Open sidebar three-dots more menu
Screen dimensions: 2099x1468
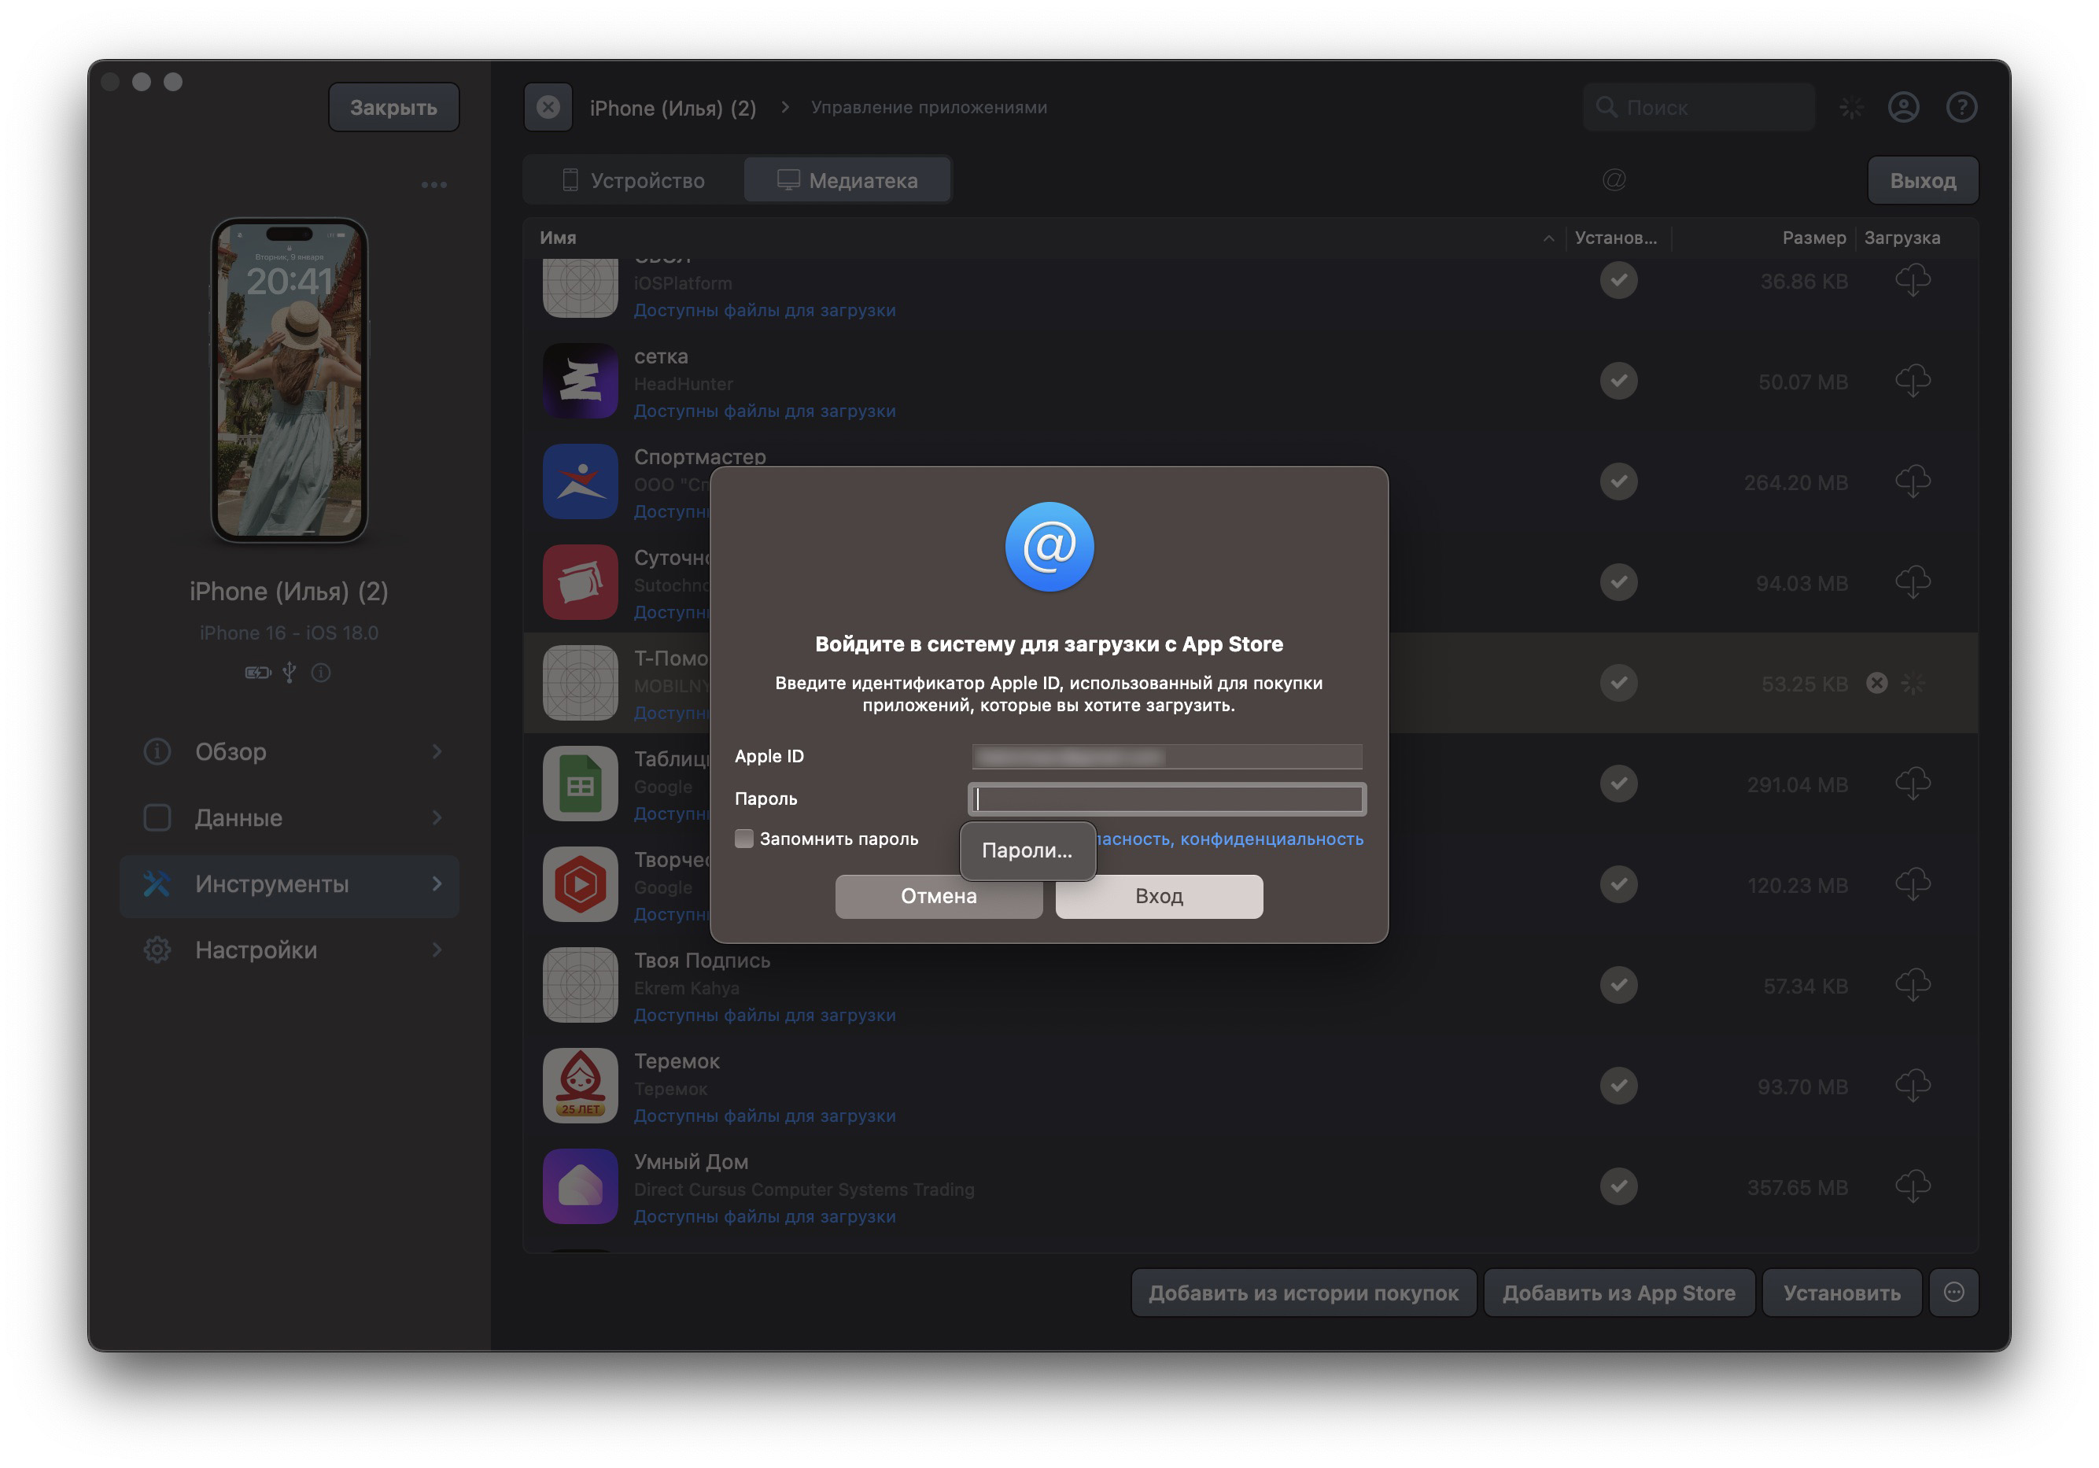tap(434, 185)
